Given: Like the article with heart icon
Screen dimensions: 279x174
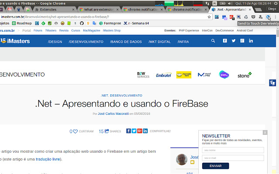Looking at the screenshot, I should pos(75,131).
